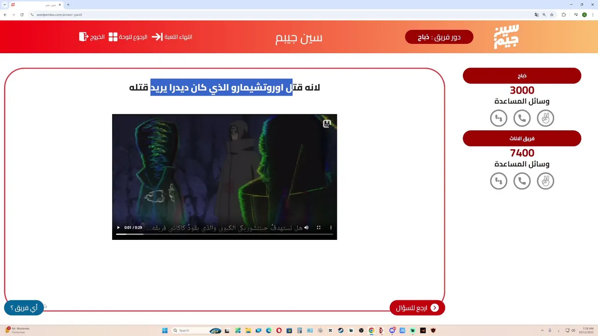
Task: Click system tray volume icon
Action: click(574, 330)
